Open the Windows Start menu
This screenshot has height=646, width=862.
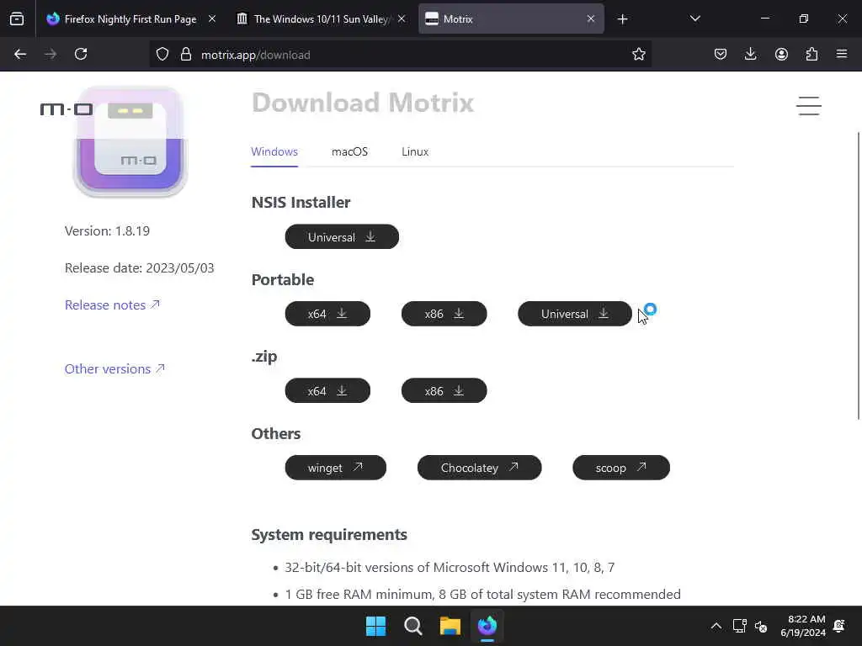[x=376, y=626]
